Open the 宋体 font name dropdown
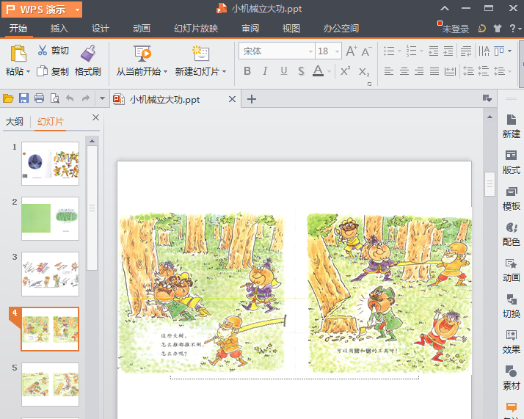Image resolution: width=524 pixels, height=419 pixels. (x=310, y=51)
